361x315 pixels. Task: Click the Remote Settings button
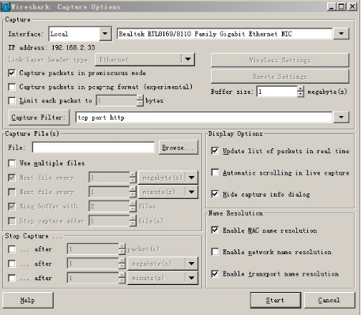pos(280,77)
